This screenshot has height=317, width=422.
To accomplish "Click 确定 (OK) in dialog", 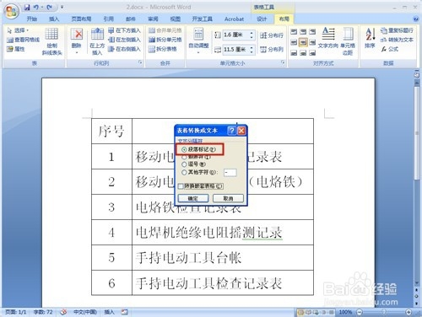I will pos(193,198).
